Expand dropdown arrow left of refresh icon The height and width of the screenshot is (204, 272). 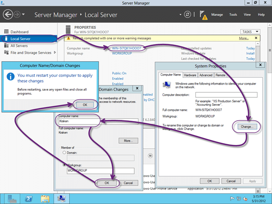(180, 14)
